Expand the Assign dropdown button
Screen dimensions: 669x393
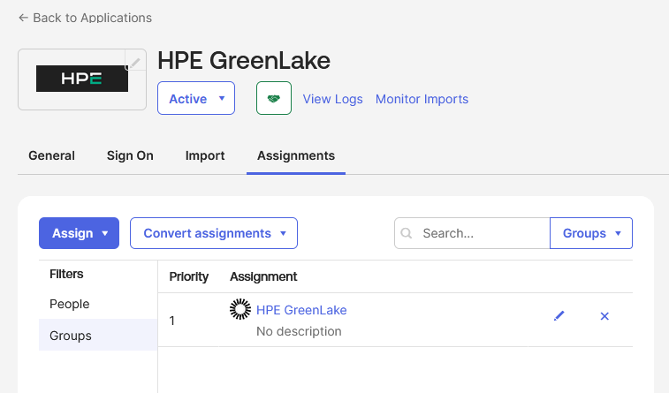79,233
